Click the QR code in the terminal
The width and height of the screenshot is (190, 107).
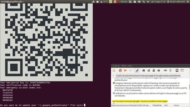46,42
